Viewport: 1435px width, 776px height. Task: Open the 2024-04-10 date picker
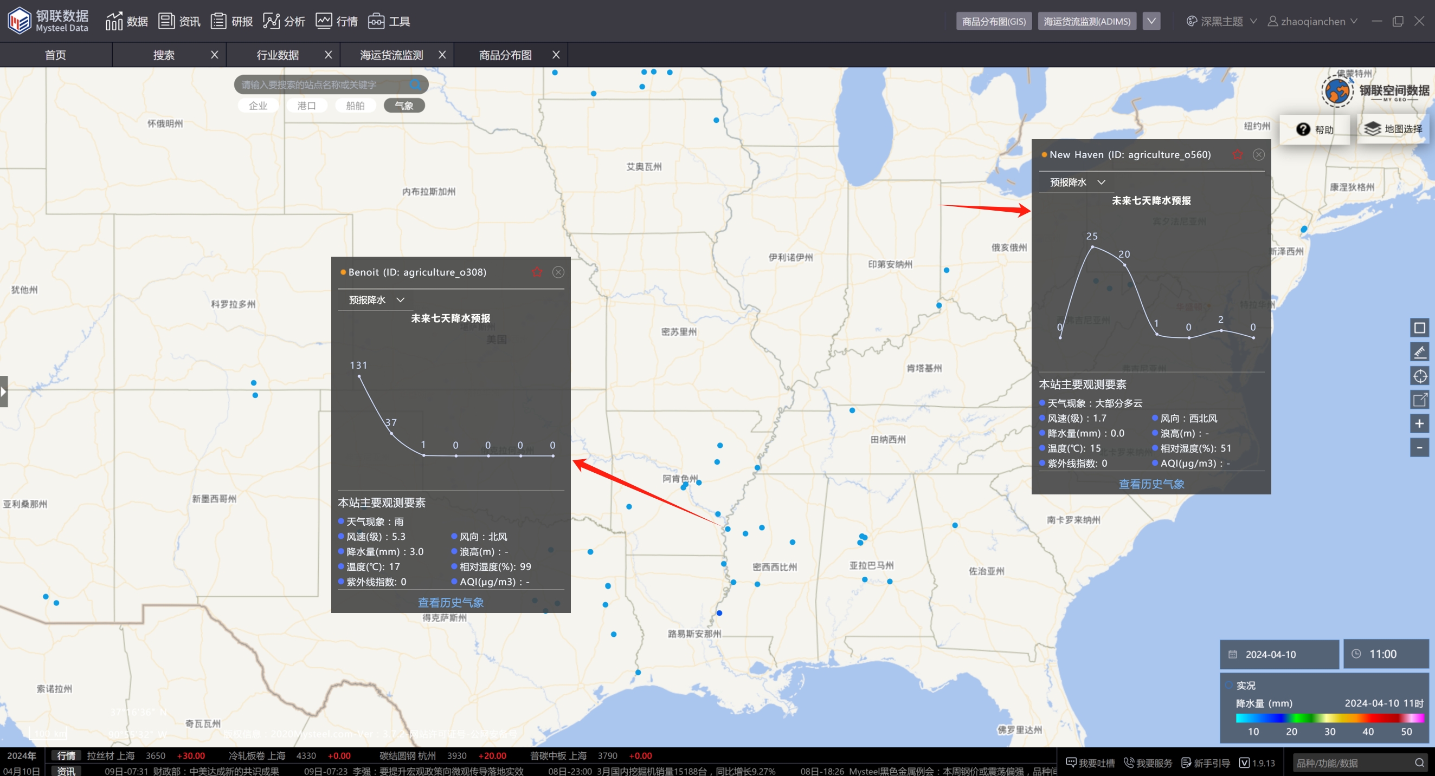[x=1279, y=654]
